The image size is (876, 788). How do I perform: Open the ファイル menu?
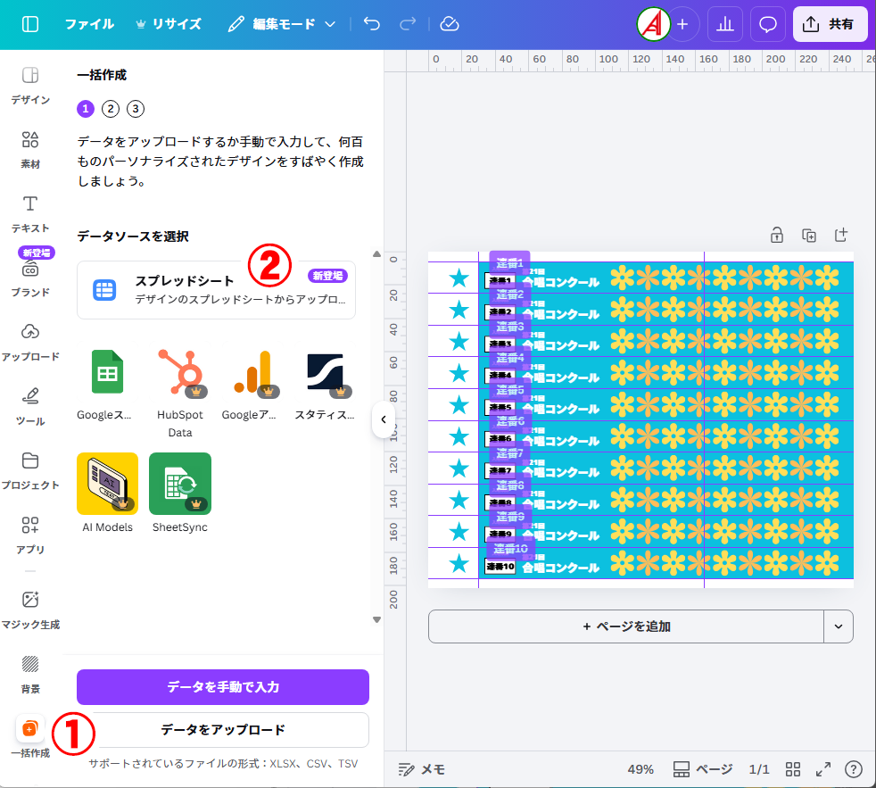[x=88, y=24]
